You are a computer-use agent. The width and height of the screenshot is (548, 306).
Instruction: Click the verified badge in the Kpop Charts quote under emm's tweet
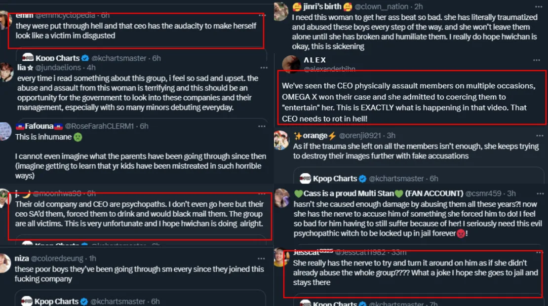[x=85, y=58]
